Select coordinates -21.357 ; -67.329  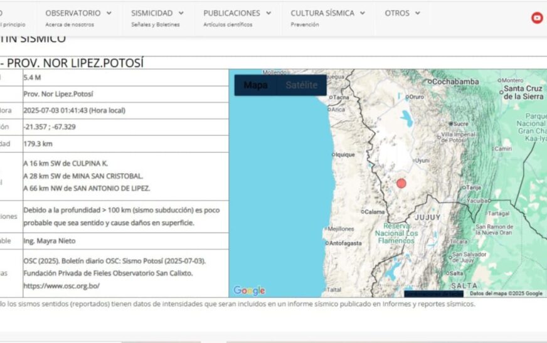[50, 127]
